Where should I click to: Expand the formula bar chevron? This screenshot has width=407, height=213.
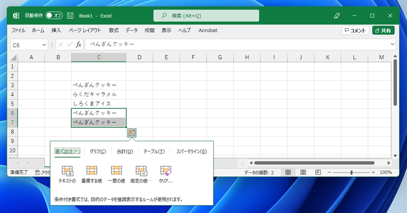click(x=393, y=44)
